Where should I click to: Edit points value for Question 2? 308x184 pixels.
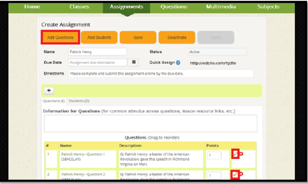[x=215, y=176]
